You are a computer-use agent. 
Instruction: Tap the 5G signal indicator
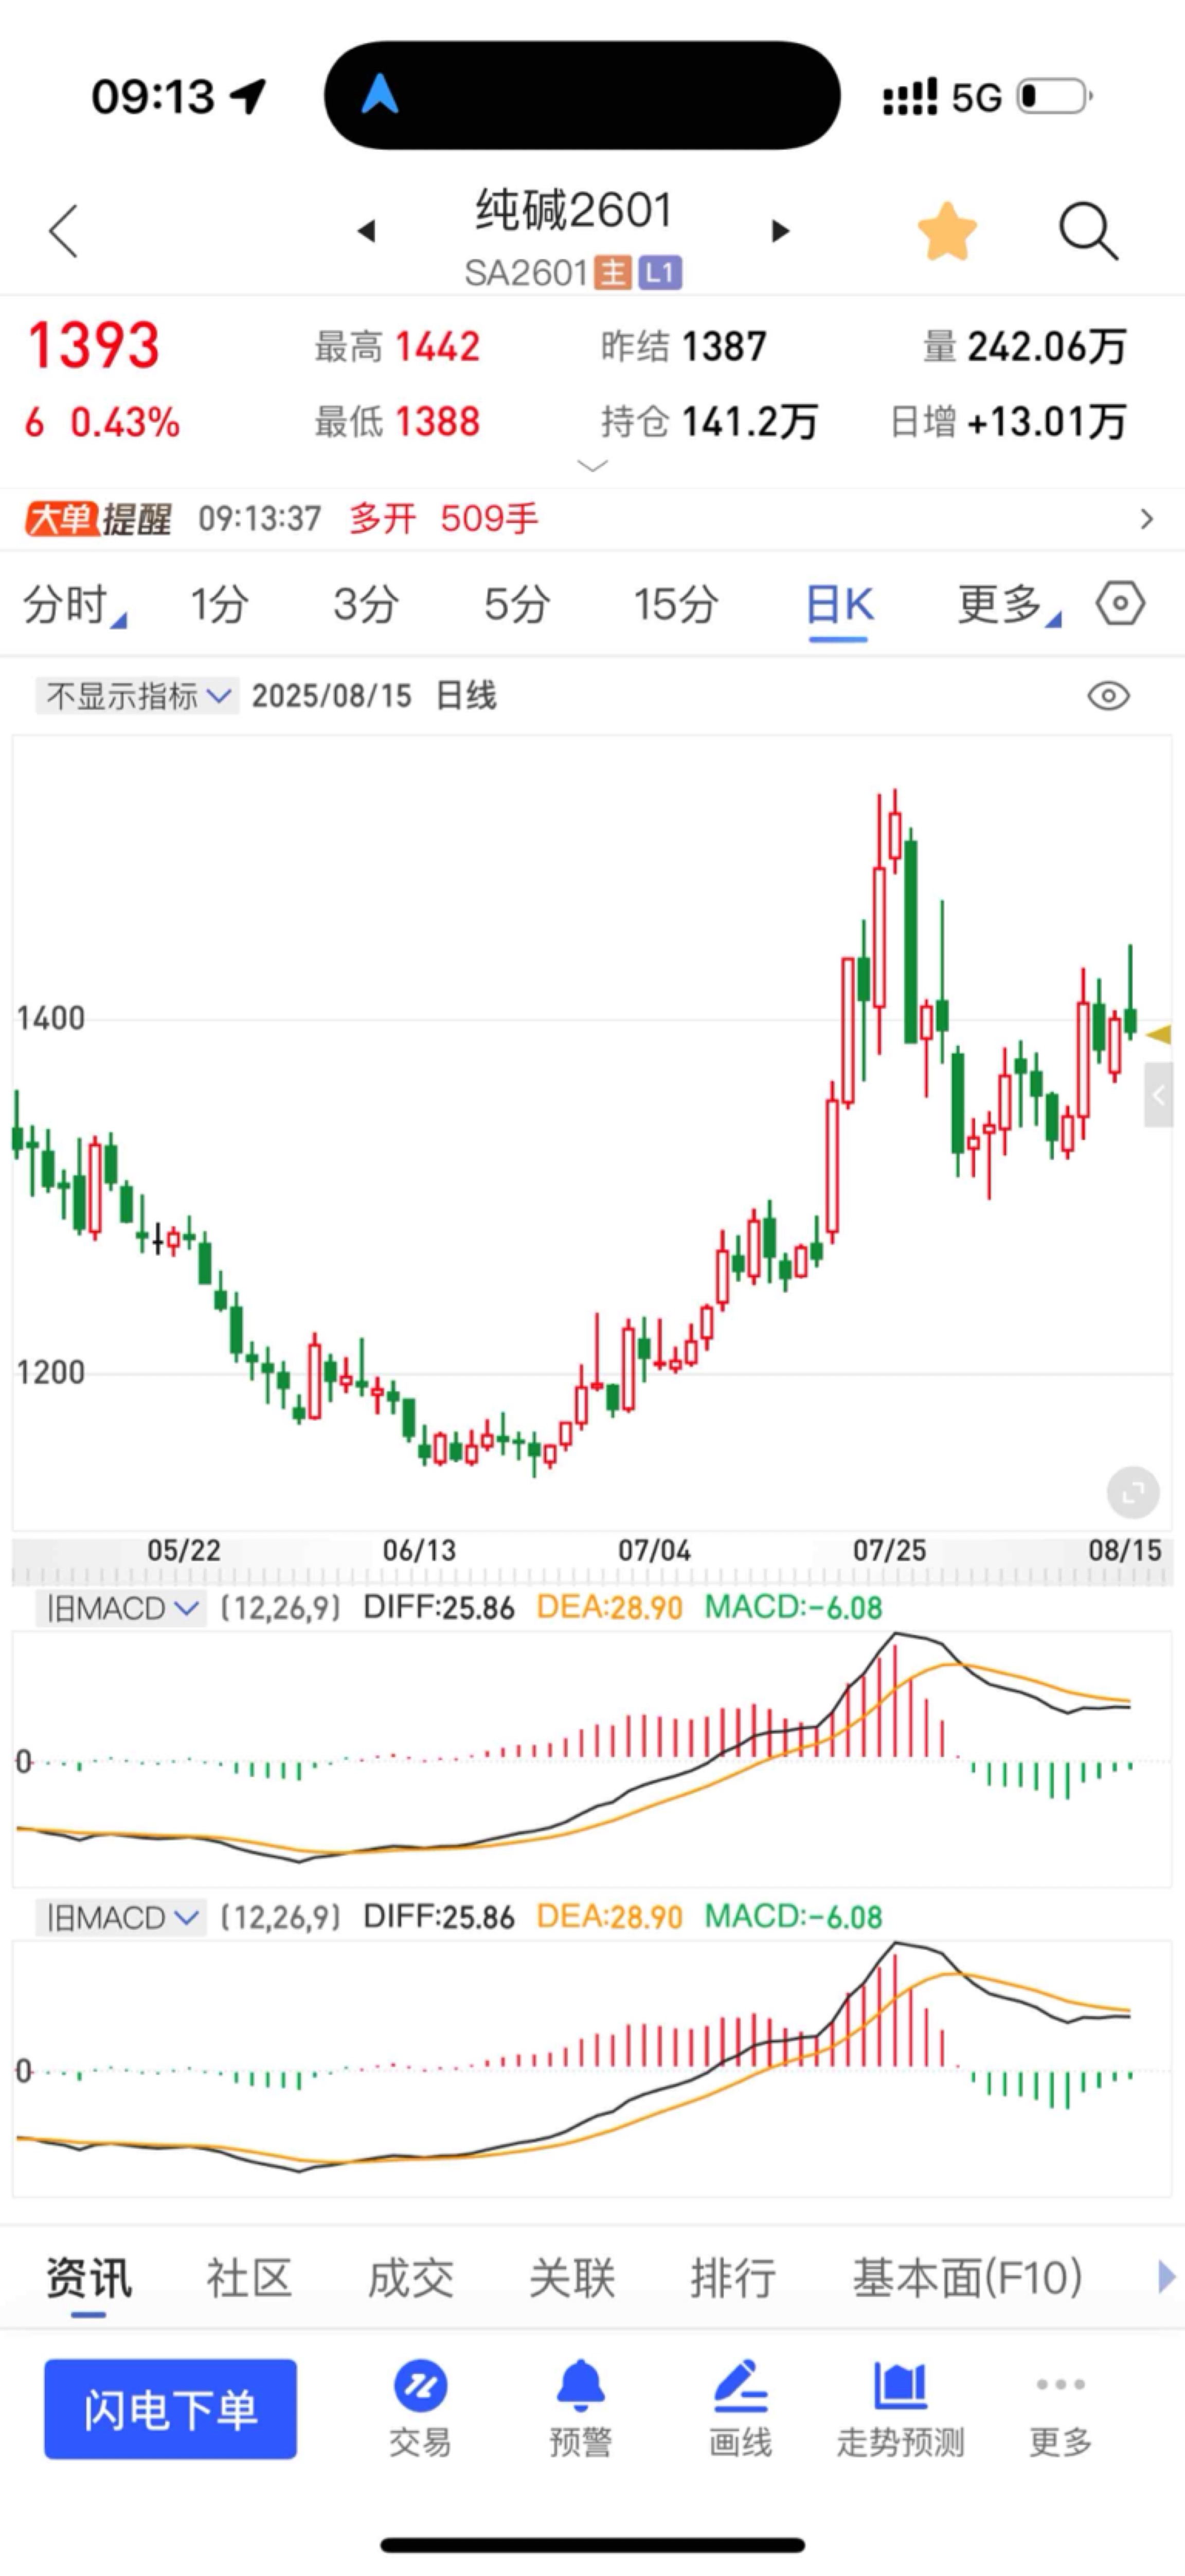tap(976, 97)
